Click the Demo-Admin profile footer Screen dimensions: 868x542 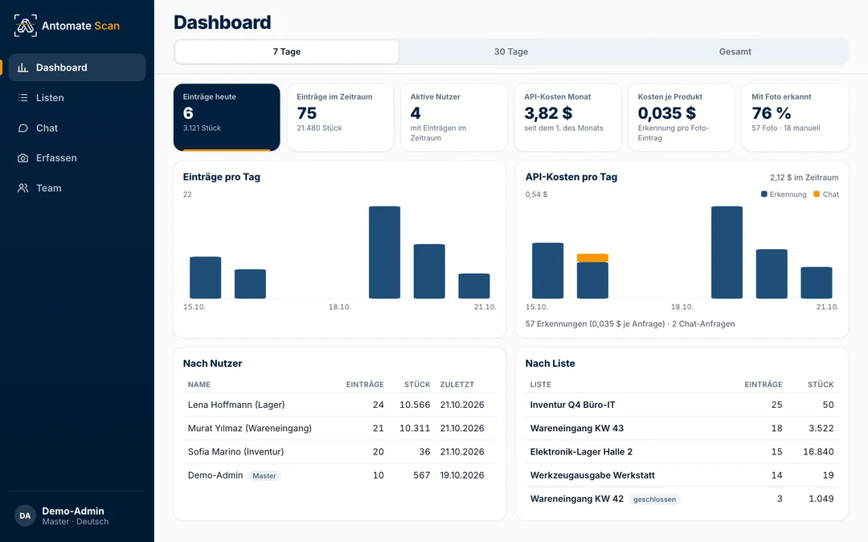point(77,516)
